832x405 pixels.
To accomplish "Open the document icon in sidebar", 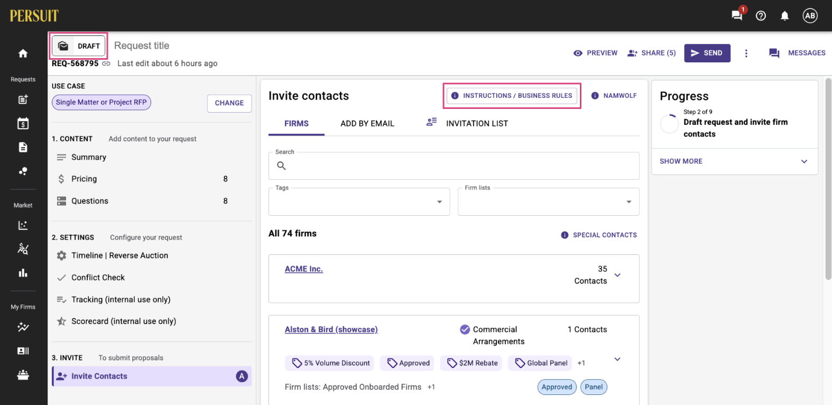I will 23,147.
